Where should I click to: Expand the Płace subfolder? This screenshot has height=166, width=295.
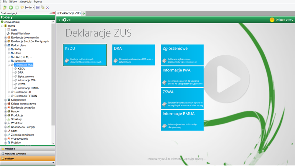pyautogui.click(x=9, y=53)
